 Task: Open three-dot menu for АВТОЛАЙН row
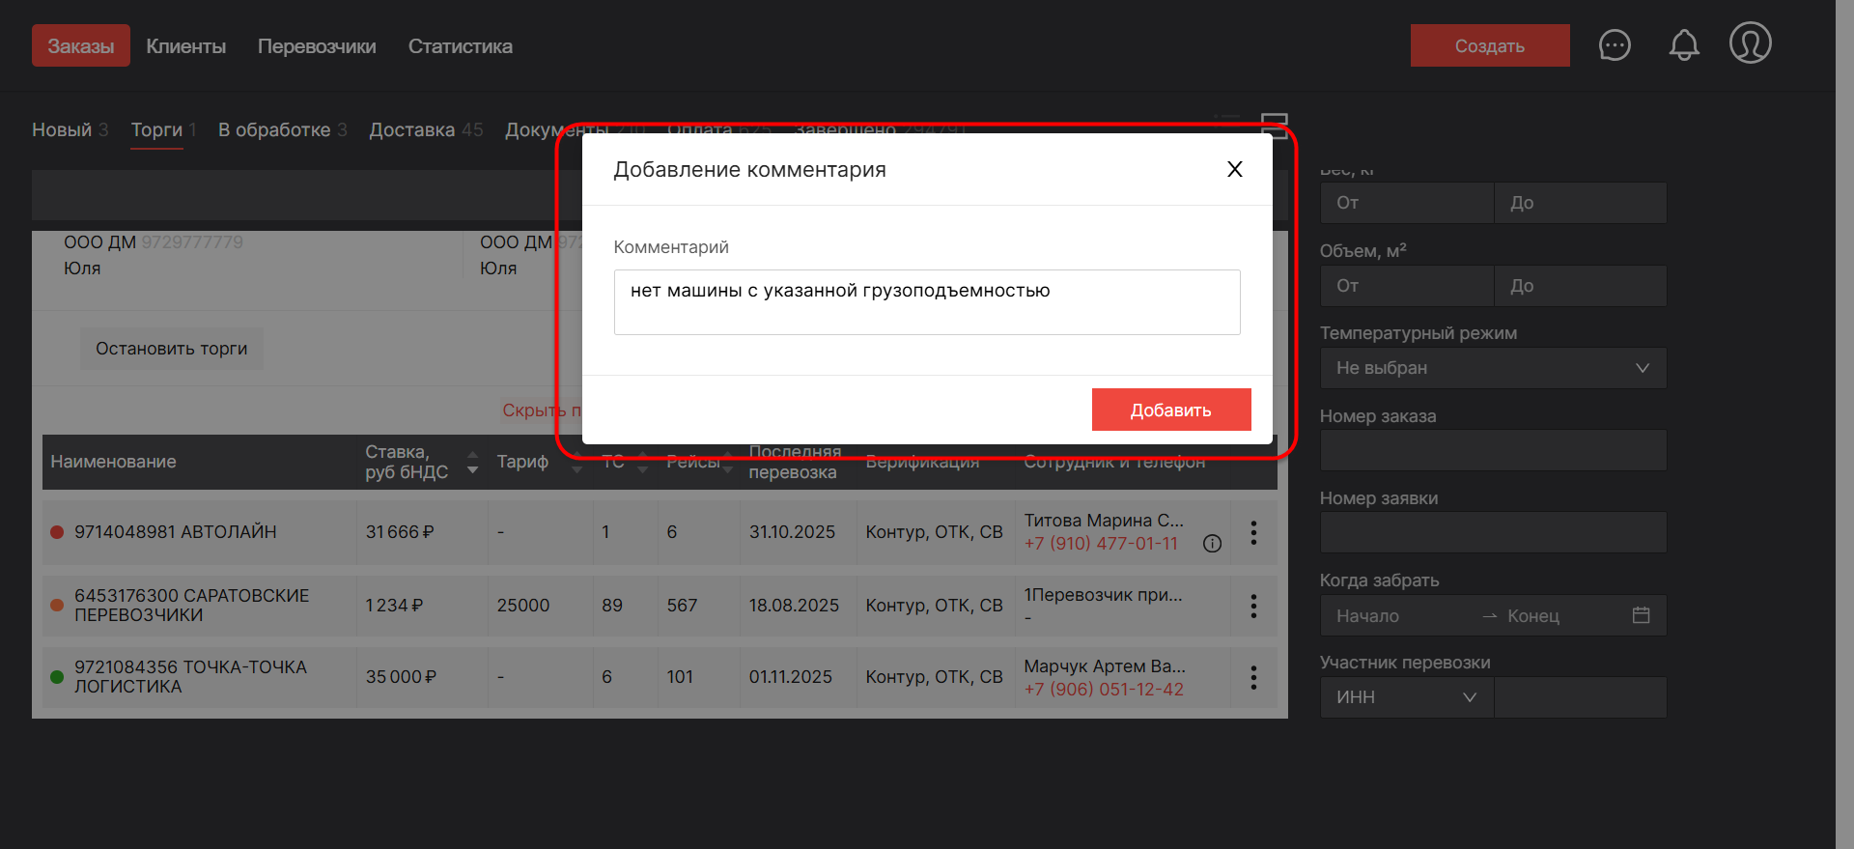[x=1253, y=532]
